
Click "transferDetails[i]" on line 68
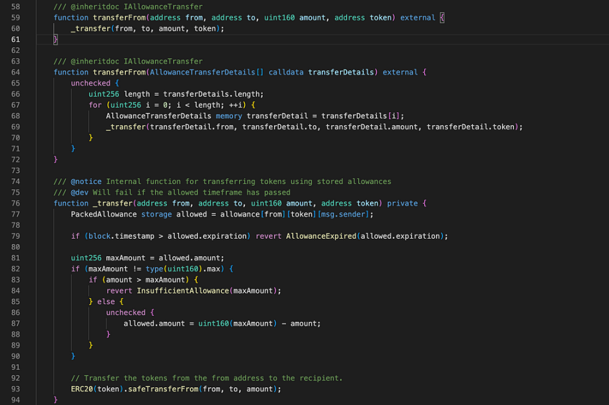pyautogui.click(x=361, y=116)
